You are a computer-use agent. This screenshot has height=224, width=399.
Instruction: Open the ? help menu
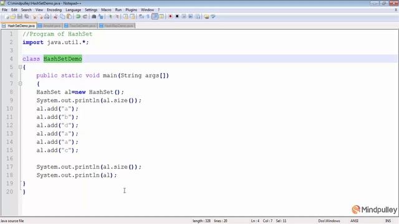coord(159,10)
